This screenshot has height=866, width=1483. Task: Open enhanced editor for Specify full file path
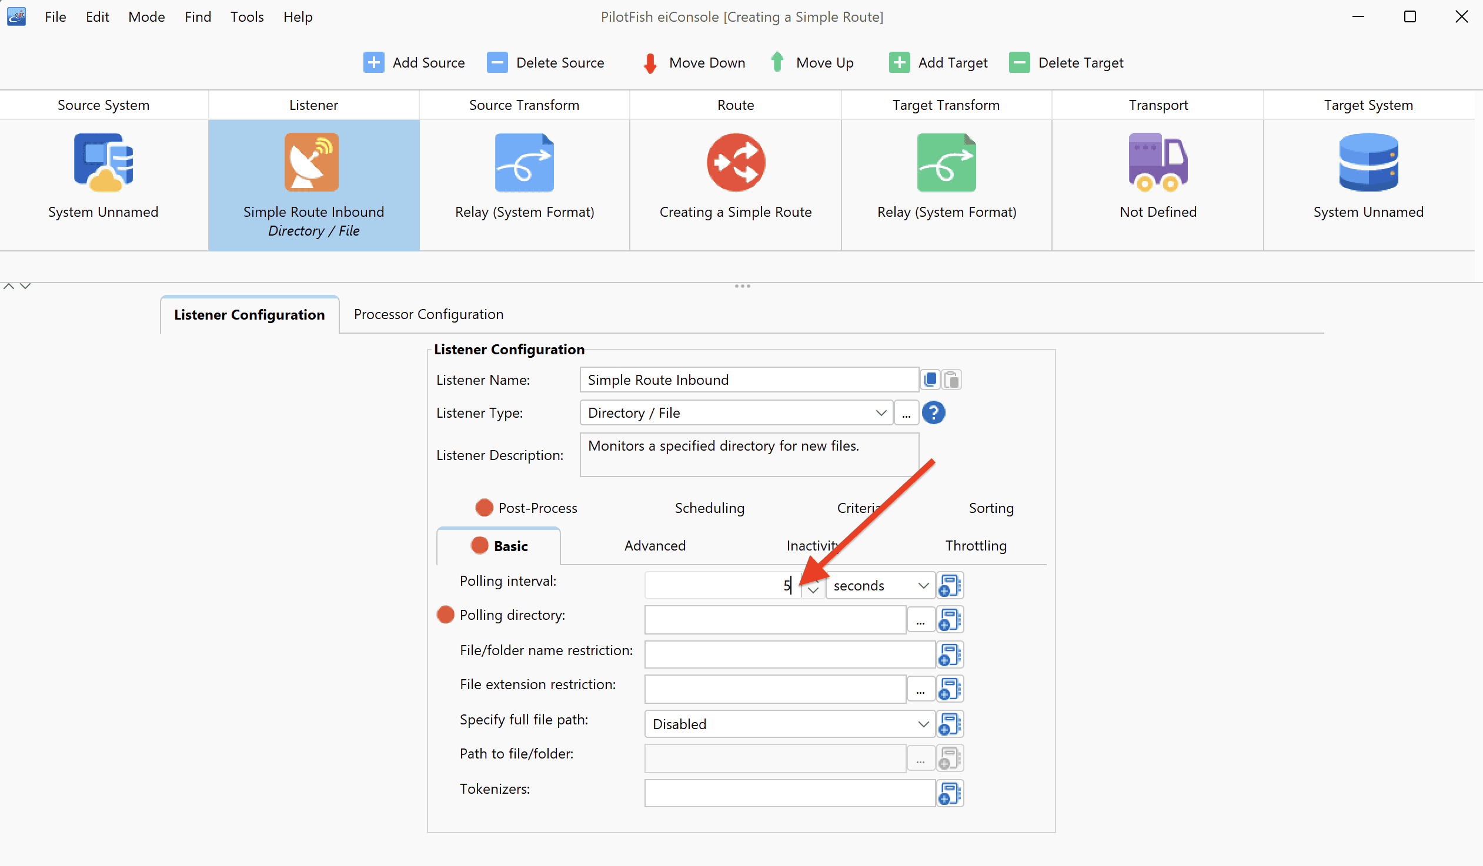pos(950,724)
